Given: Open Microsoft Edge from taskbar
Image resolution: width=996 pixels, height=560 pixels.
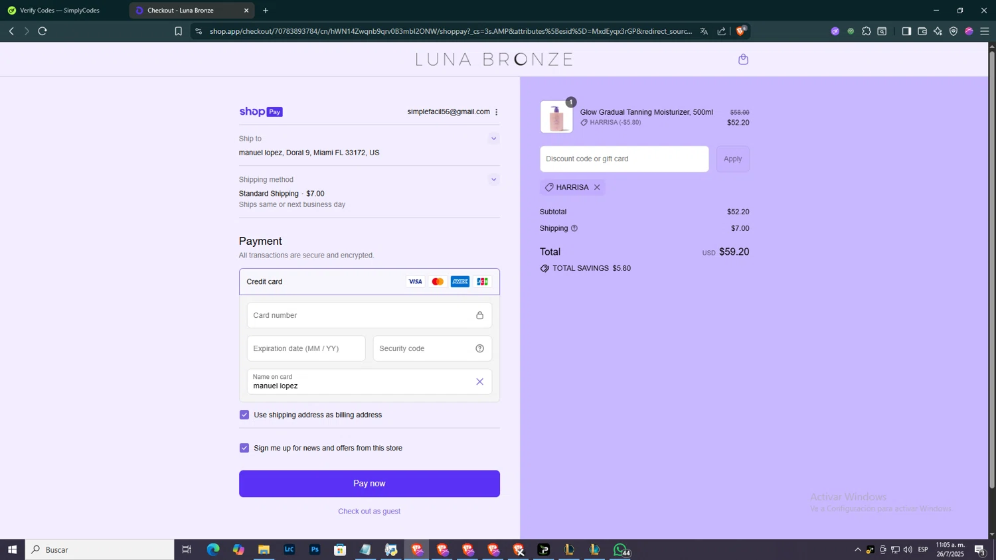Looking at the screenshot, I should [x=212, y=549].
